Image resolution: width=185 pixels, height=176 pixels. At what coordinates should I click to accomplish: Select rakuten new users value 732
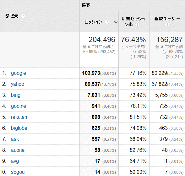click(163, 117)
